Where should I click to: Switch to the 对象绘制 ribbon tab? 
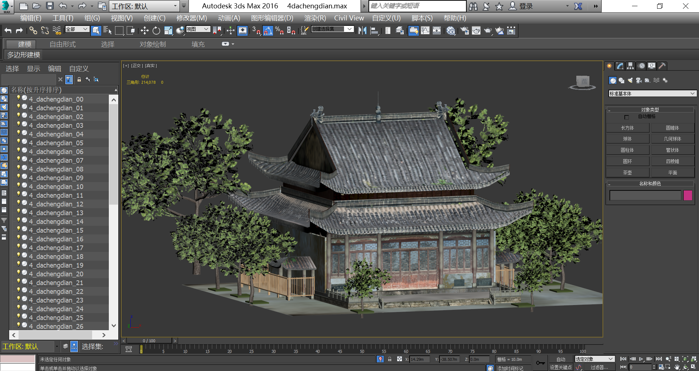[153, 44]
